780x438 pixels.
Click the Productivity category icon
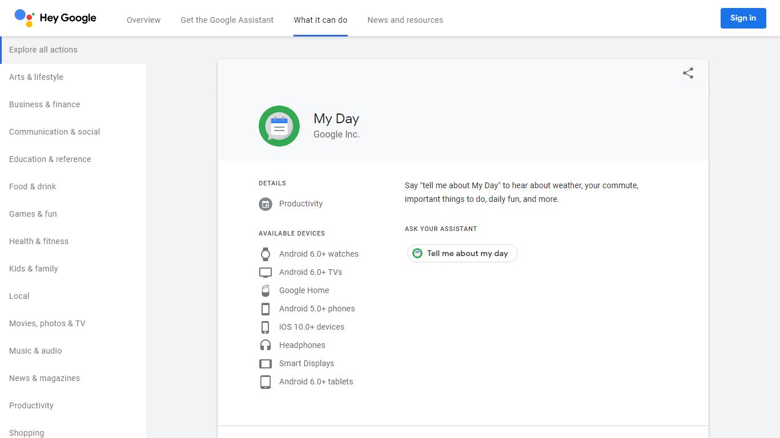[266, 204]
